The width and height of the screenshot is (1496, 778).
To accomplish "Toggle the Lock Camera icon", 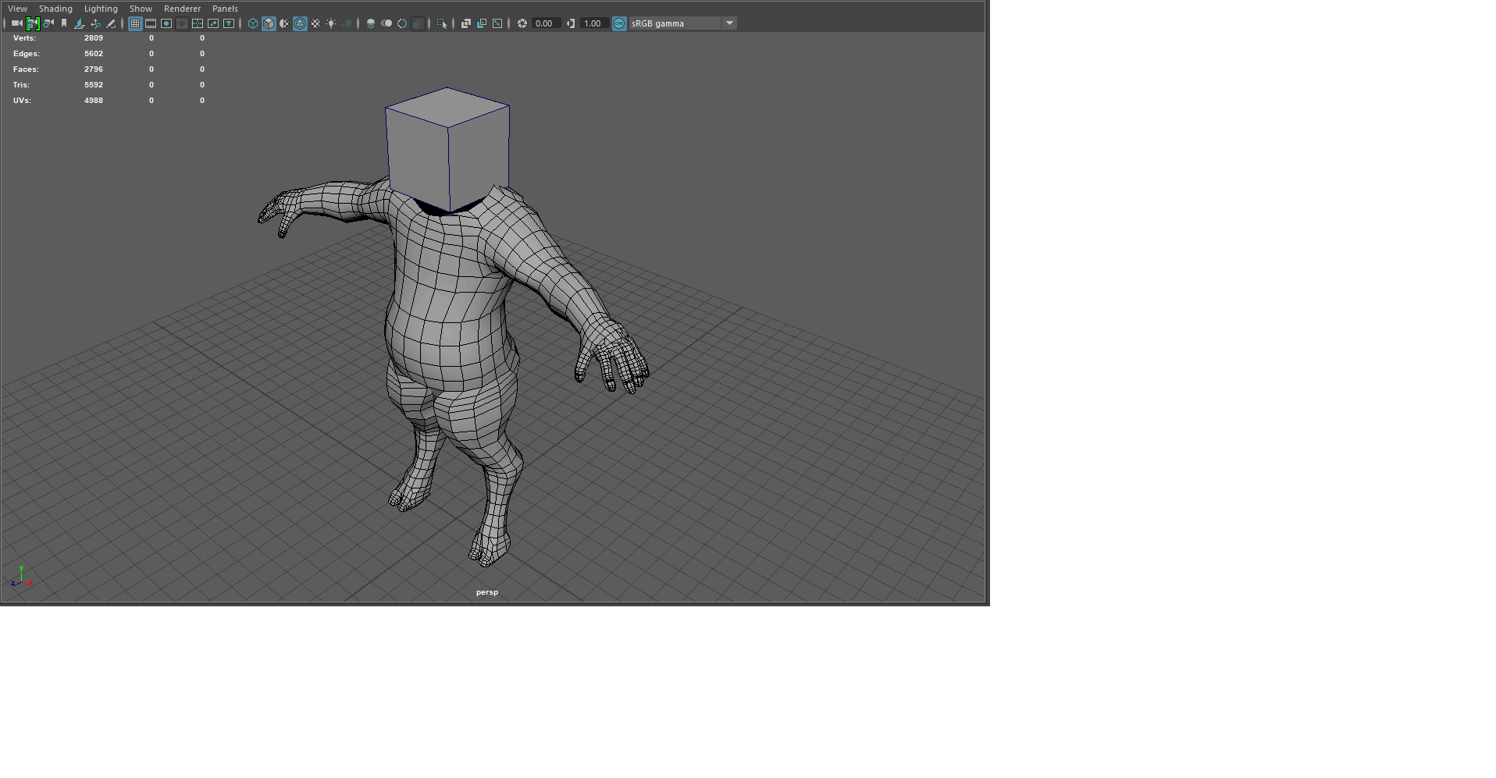I will [x=33, y=23].
